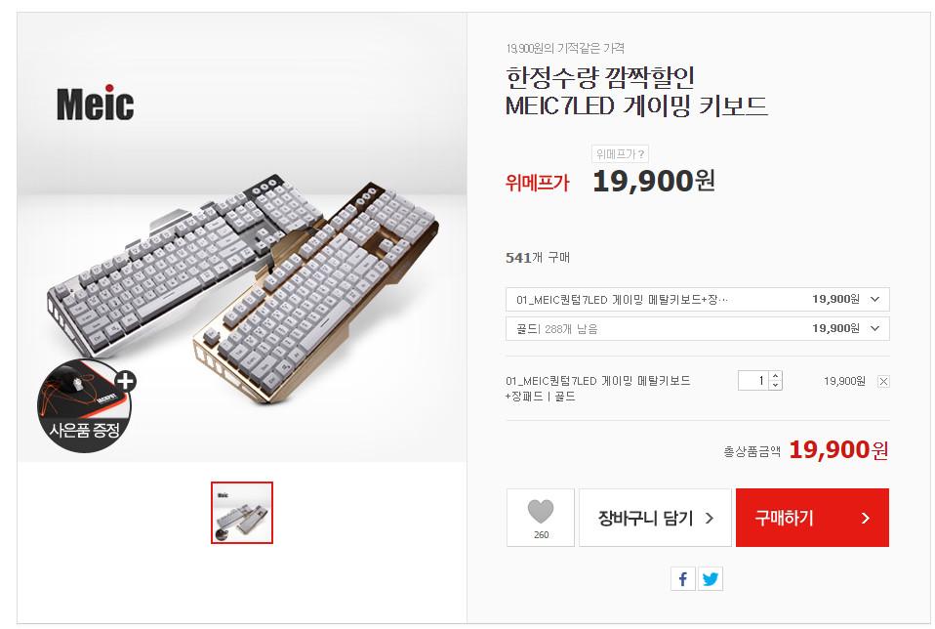Share product on Twitter
Viewport: 935px width, 629px height.
coord(710,579)
